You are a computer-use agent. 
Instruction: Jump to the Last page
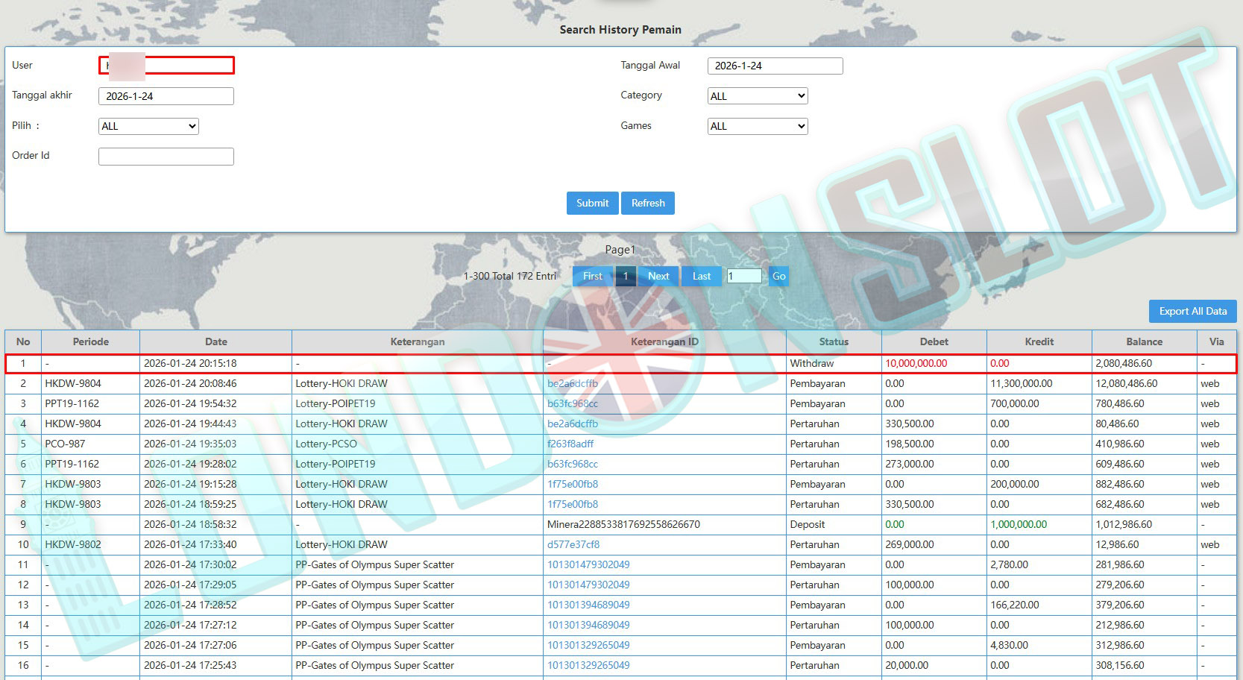click(701, 276)
